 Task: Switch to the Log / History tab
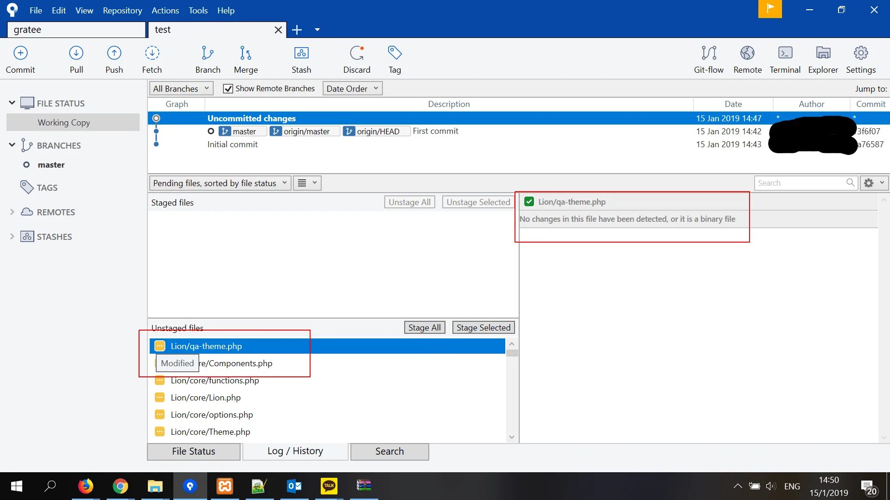[x=295, y=451]
